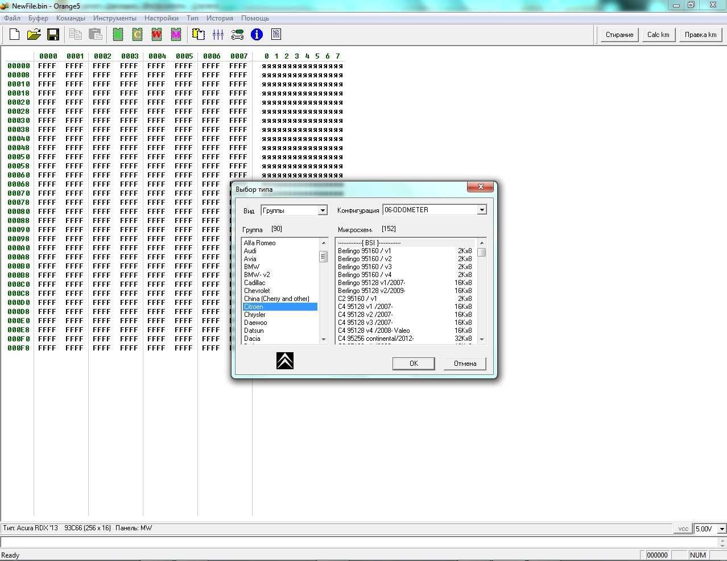Click the Orange5 app icon in title bar
Viewport: 727px width, 561px height.
pos(5,6)
